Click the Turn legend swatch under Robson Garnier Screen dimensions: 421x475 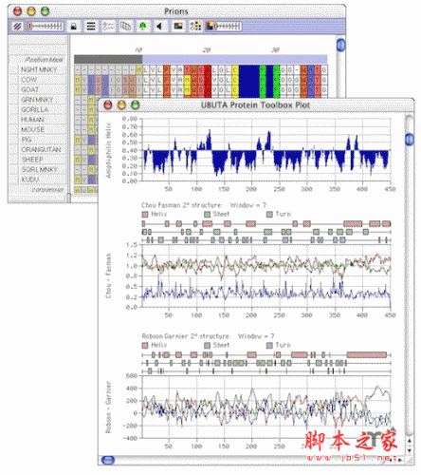tap(269, 345)
